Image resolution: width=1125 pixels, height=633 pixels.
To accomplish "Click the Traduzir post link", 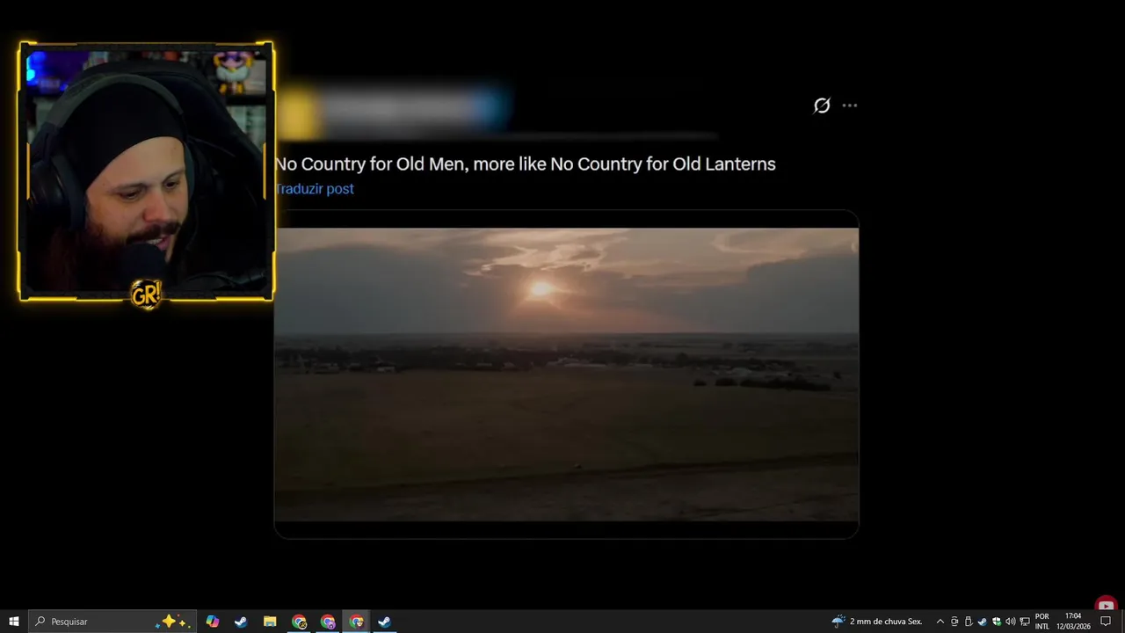I will click(x=315, y=189).
